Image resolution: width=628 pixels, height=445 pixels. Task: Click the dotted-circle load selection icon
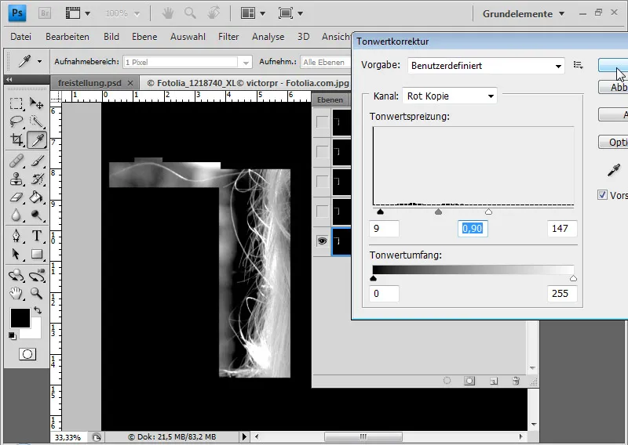447,381
